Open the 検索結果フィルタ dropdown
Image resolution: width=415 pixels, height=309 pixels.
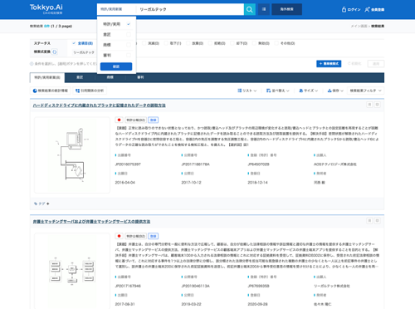click(365, 91)
